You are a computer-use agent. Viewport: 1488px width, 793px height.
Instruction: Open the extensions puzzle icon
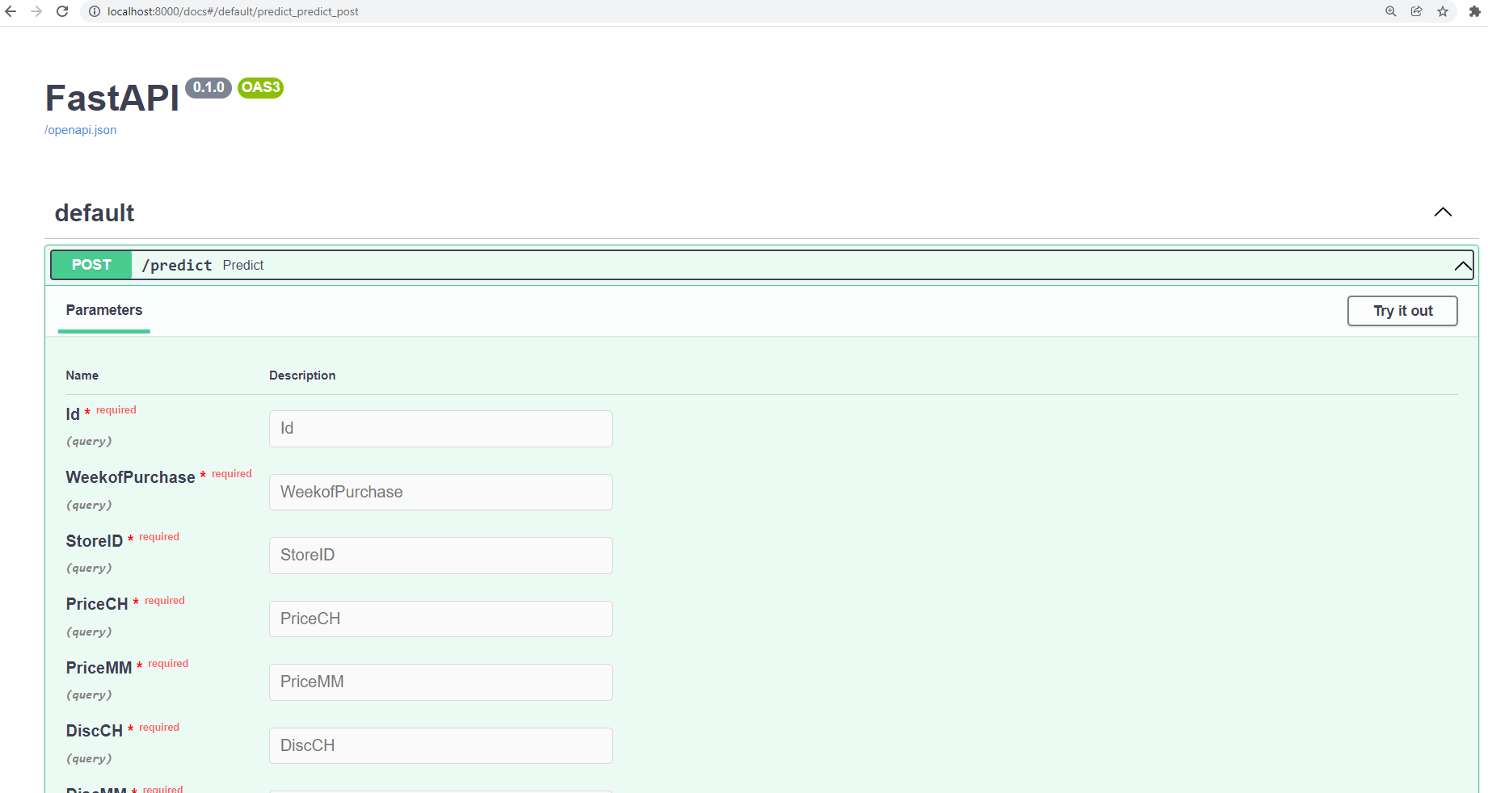click(1474, 11)
